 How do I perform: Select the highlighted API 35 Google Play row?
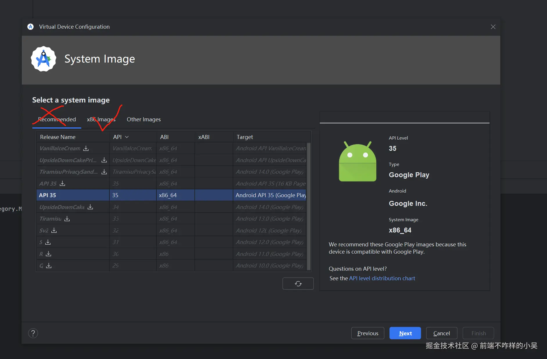coord(171,195)
